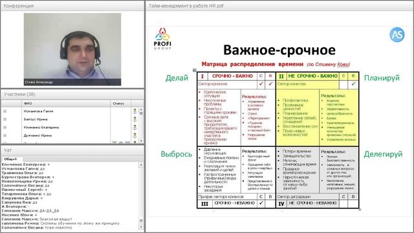Click the Знакомая вещь!! chat message
This screenshot has height=233, width=414.
[37, 219]
